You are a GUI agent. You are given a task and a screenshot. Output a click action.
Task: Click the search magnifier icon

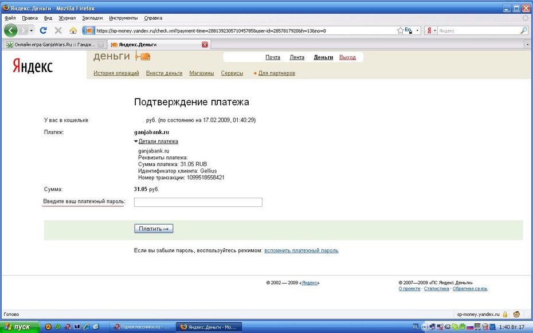(523, 30)
